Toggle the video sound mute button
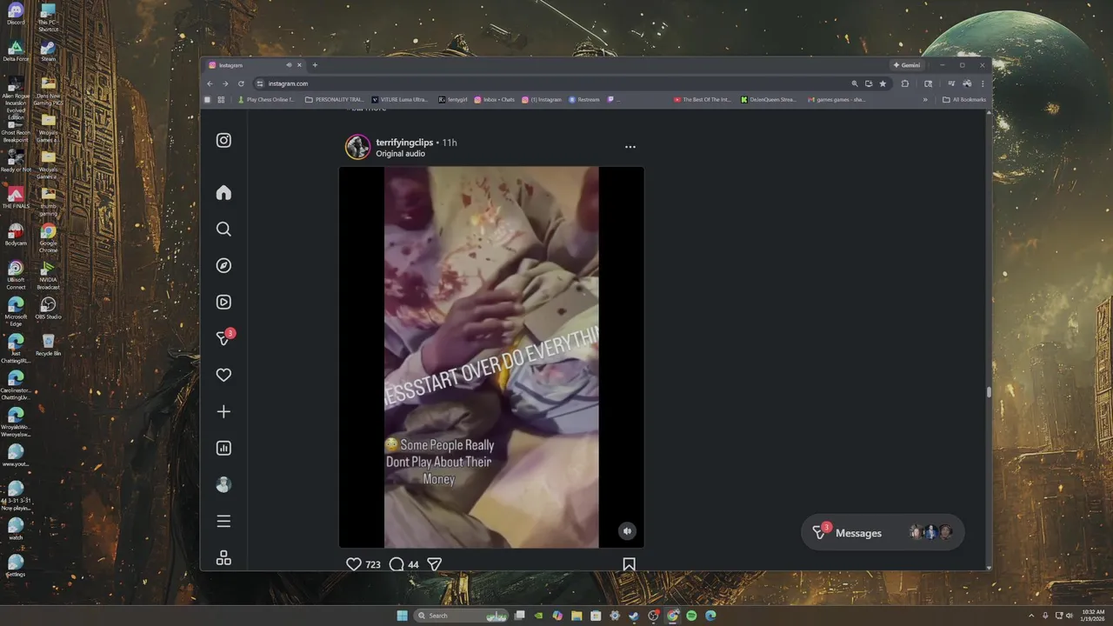 pos(627,530)
